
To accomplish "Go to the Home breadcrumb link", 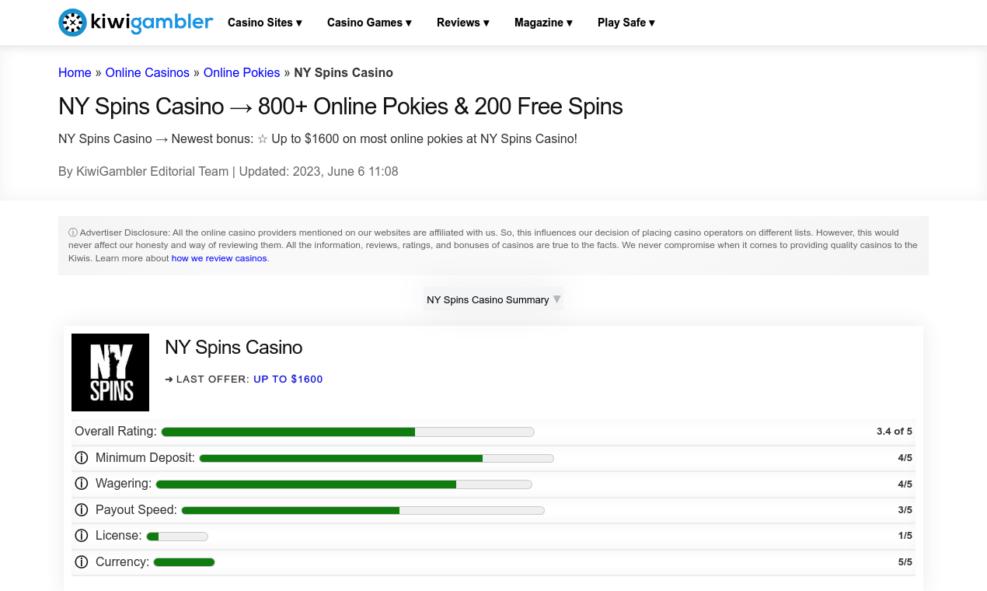I will click(x=75, y=72).
